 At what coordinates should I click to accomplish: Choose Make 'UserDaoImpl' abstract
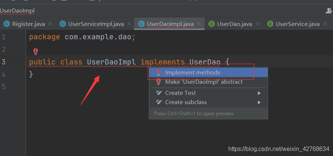[208, 82]
